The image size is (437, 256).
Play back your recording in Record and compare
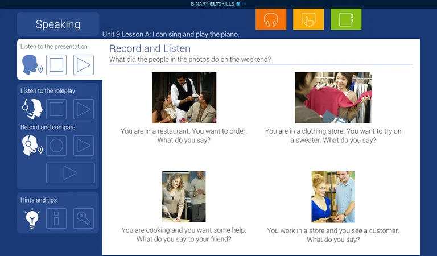pyautogui.click(x=84, y=146)
